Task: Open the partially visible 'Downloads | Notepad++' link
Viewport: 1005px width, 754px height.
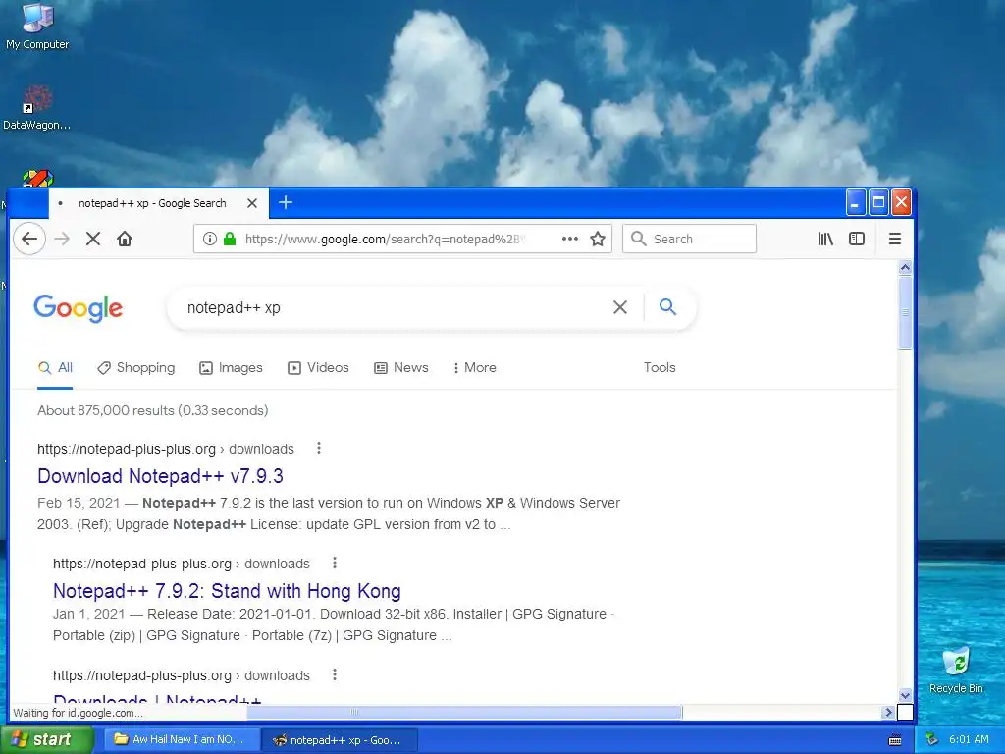Action: coord(157,699)
